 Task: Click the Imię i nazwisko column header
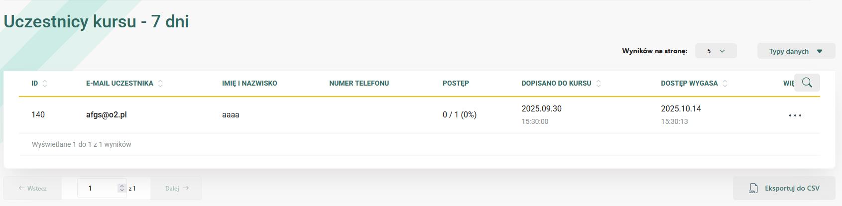249,83
